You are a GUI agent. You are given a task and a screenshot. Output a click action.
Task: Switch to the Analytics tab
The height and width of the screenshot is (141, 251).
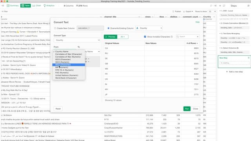(49, 5)
